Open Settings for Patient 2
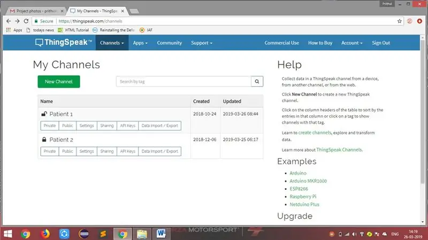The width and height of the screenshot is (428, 240). [x=87, y=151]
